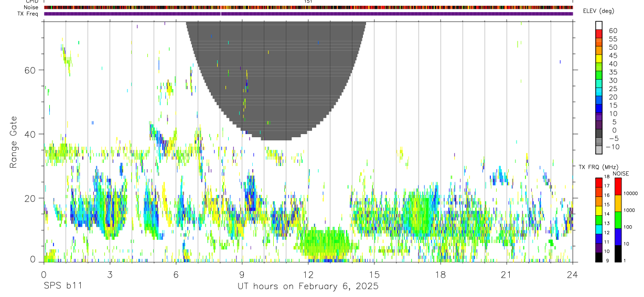Click the '12' UT hour tick label
The height and width of the screenshot is (297, 644).
(x=308, y=274)
